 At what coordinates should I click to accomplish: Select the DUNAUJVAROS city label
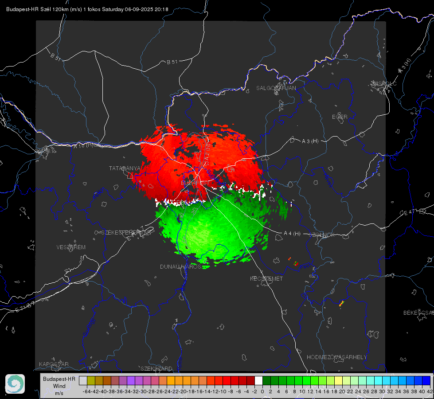(181, 266)
